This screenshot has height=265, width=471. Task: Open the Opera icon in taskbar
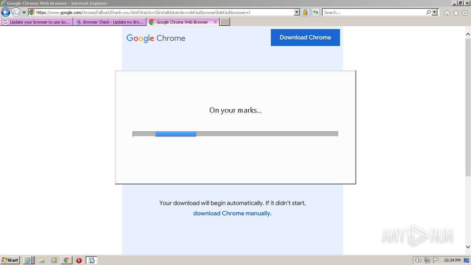pyautogui.click(x=79, y=260)
